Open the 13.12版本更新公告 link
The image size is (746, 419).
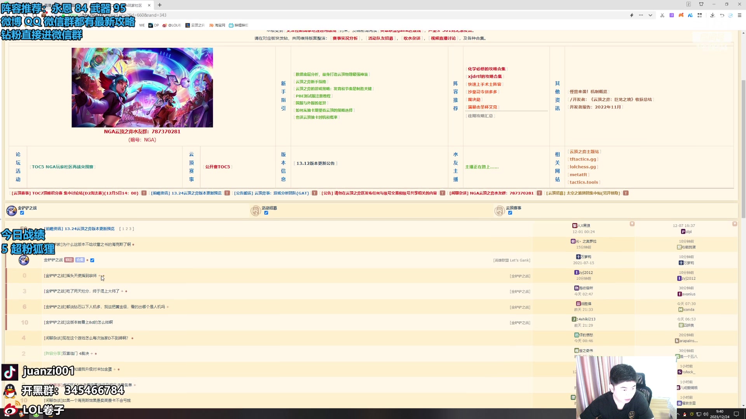[x=315, y=163]
